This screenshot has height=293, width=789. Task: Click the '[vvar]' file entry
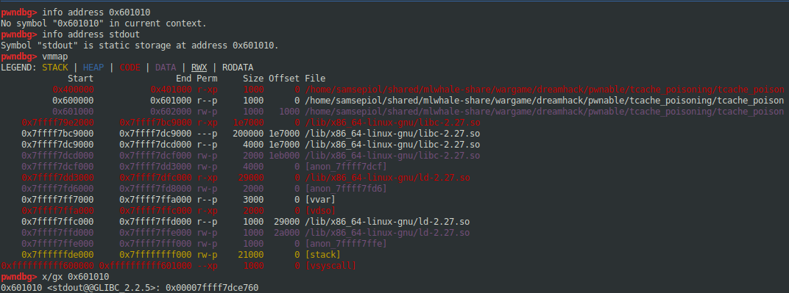click(x=320, y=200)
